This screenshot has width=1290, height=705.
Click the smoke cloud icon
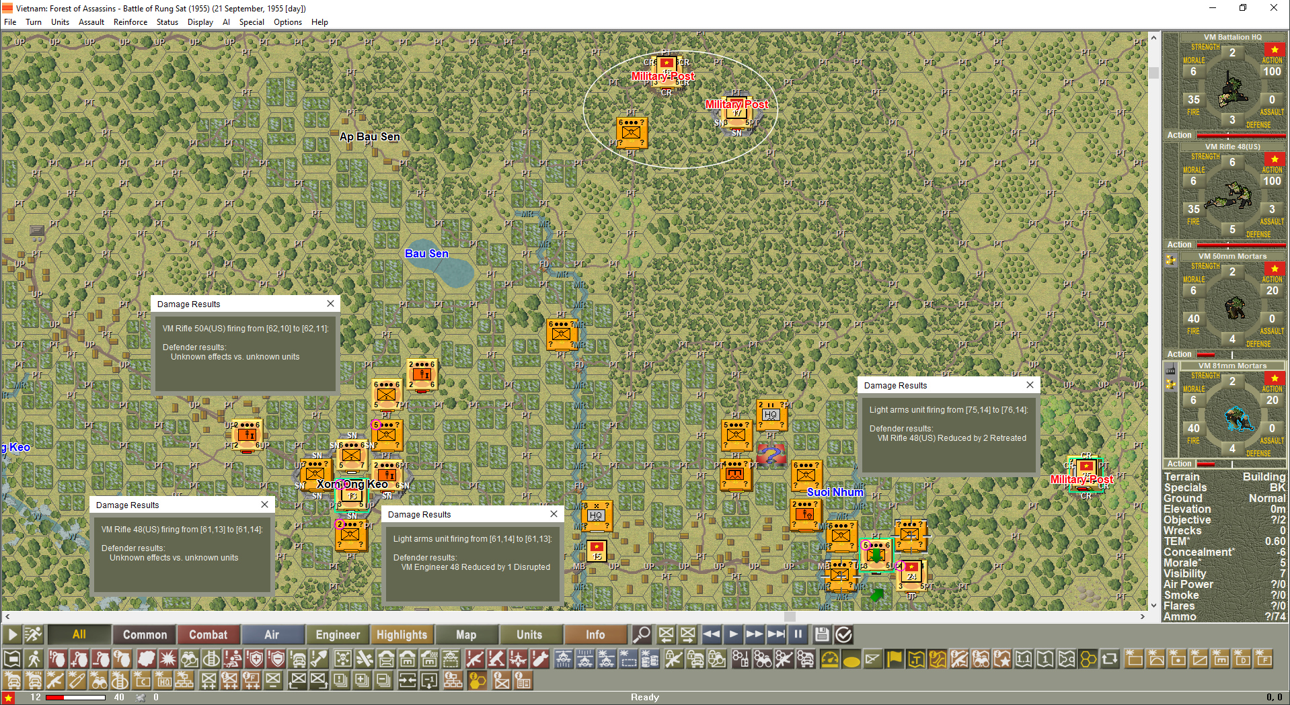click(146, 659)
